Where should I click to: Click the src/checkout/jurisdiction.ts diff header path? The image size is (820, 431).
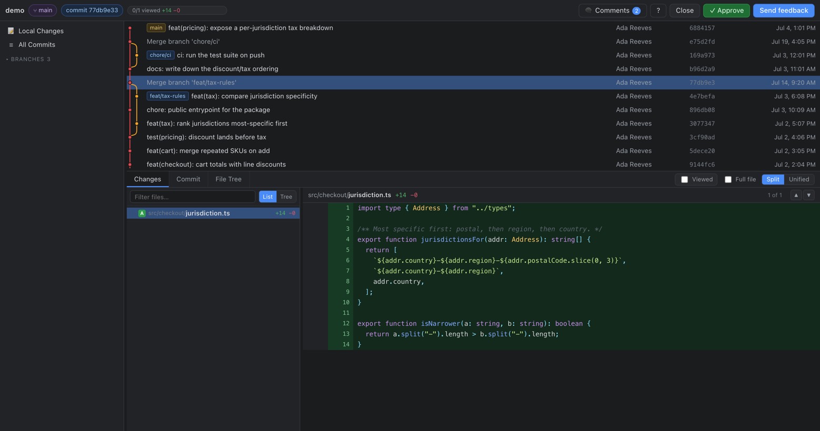pyautogui.click(x=350, y=195)
